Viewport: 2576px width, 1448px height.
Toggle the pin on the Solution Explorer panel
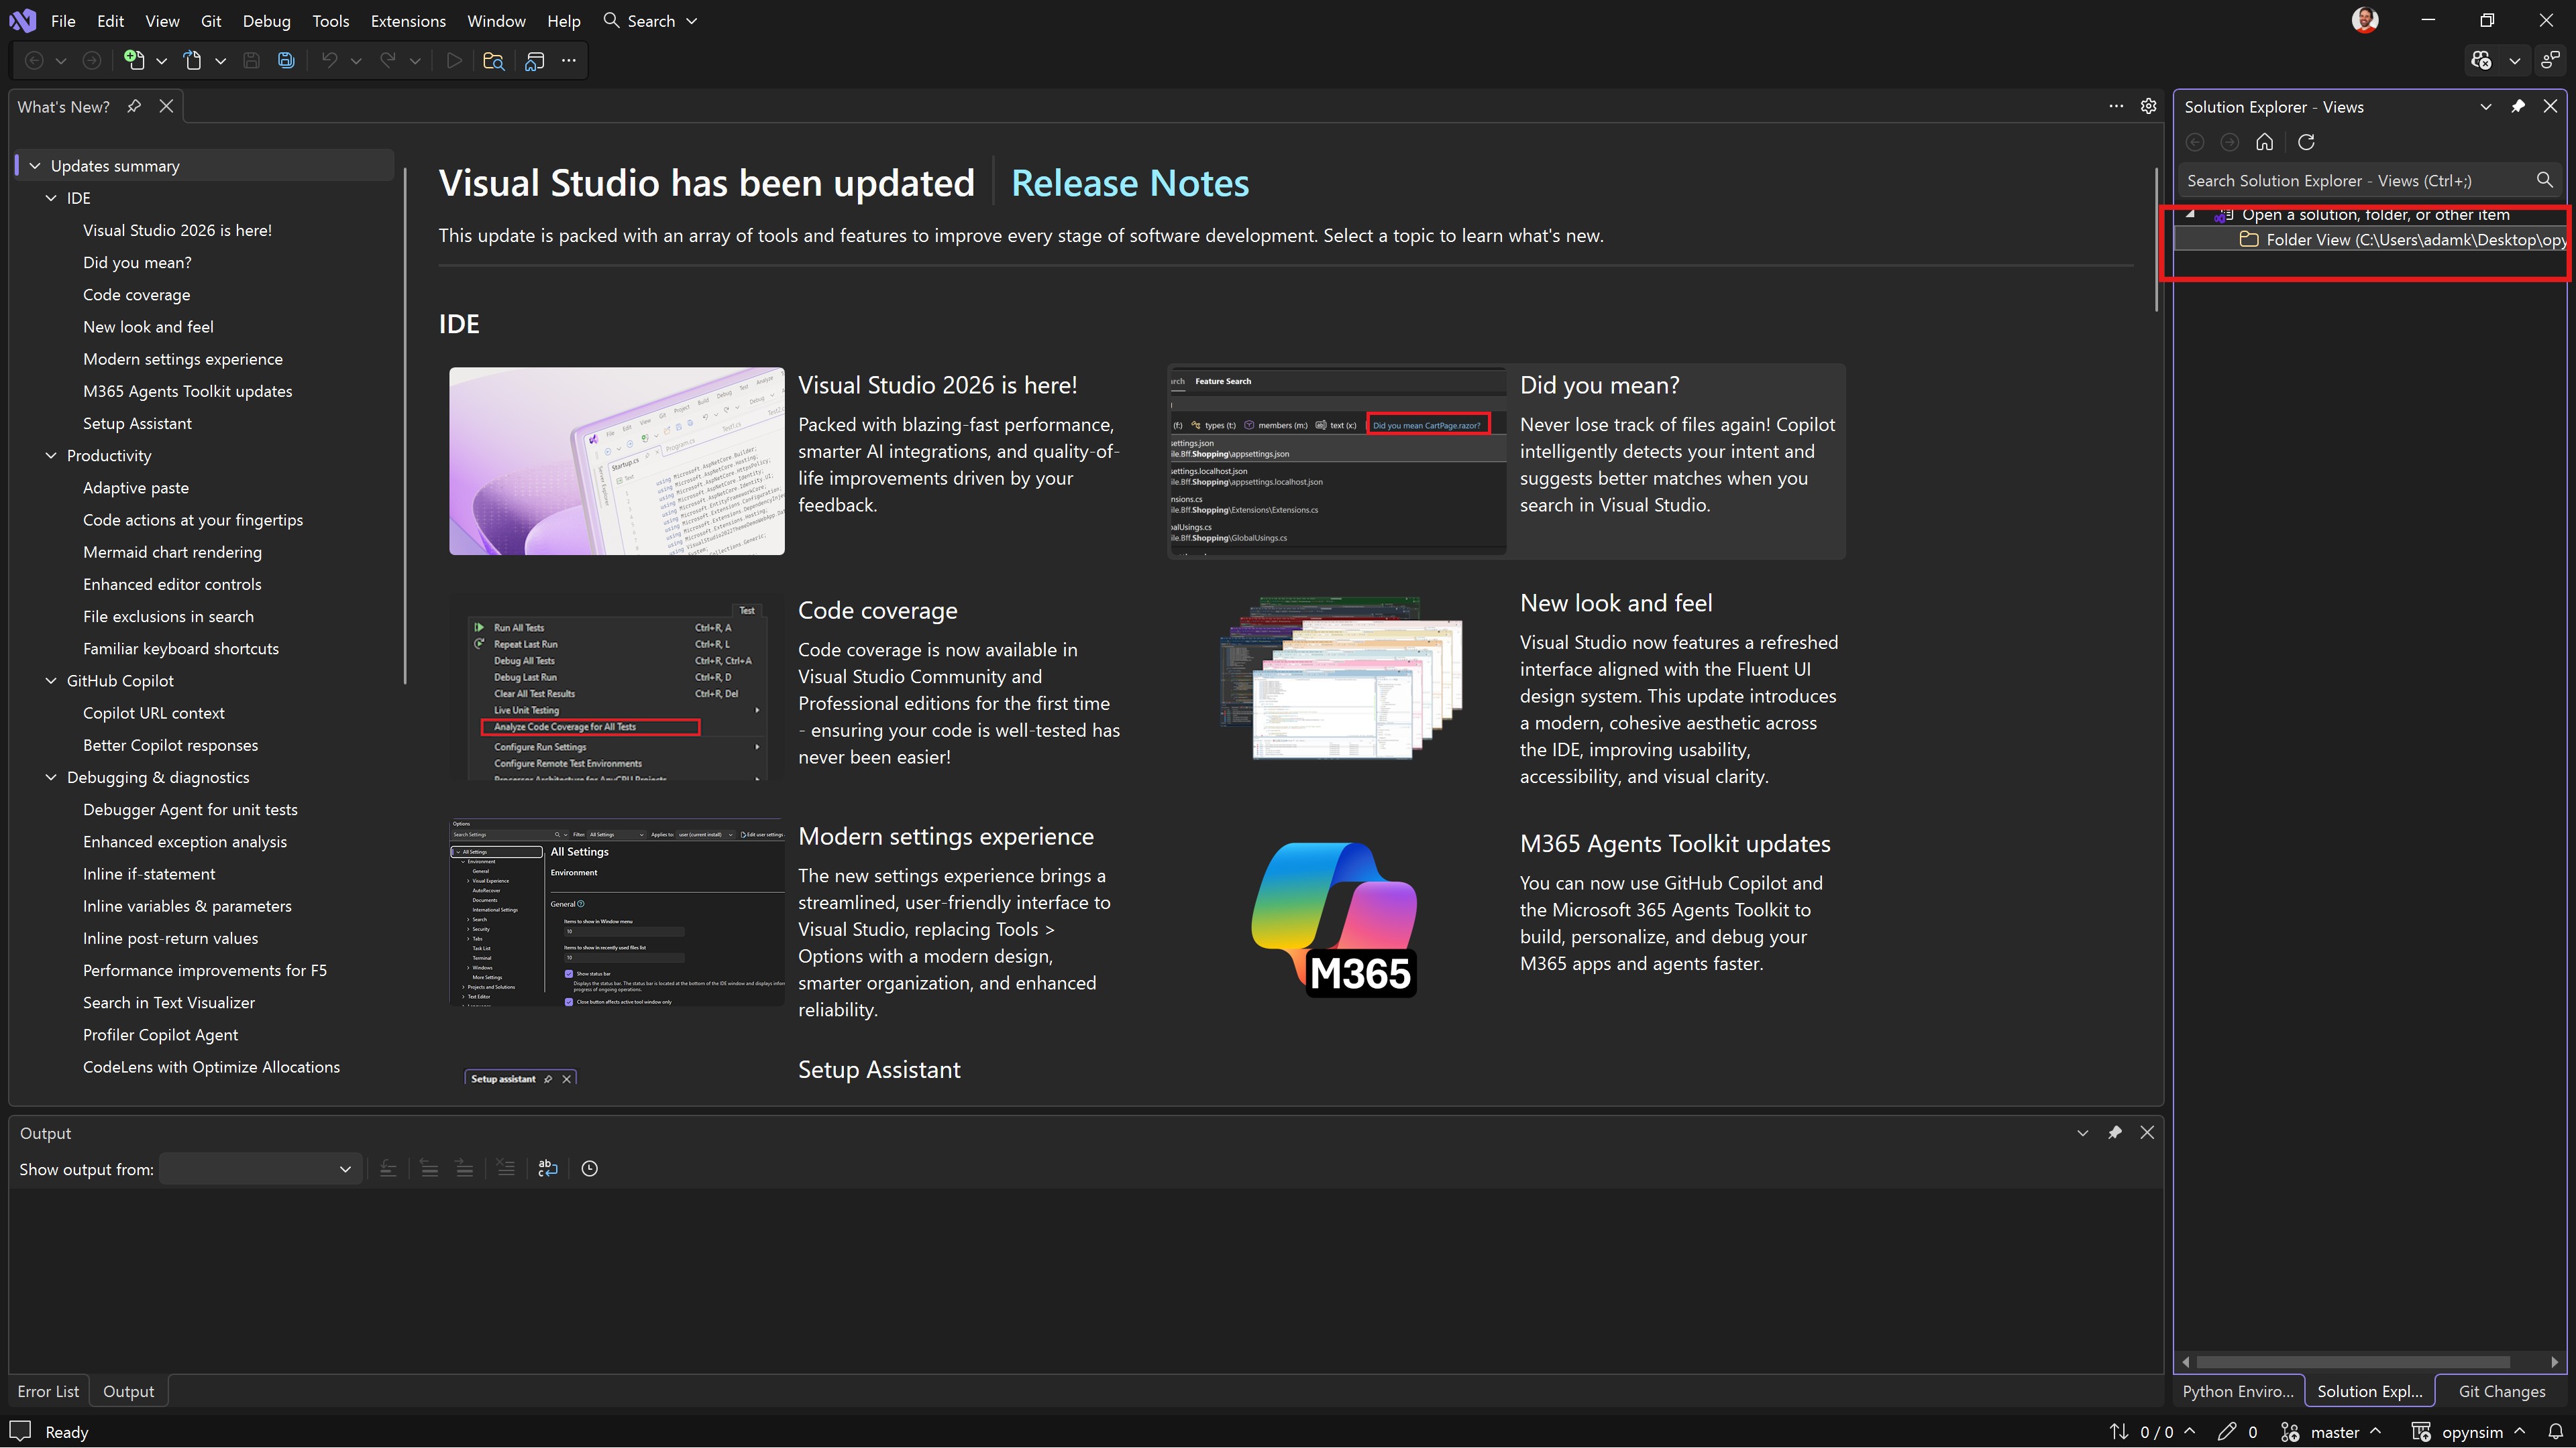[x=2518, y=106]
